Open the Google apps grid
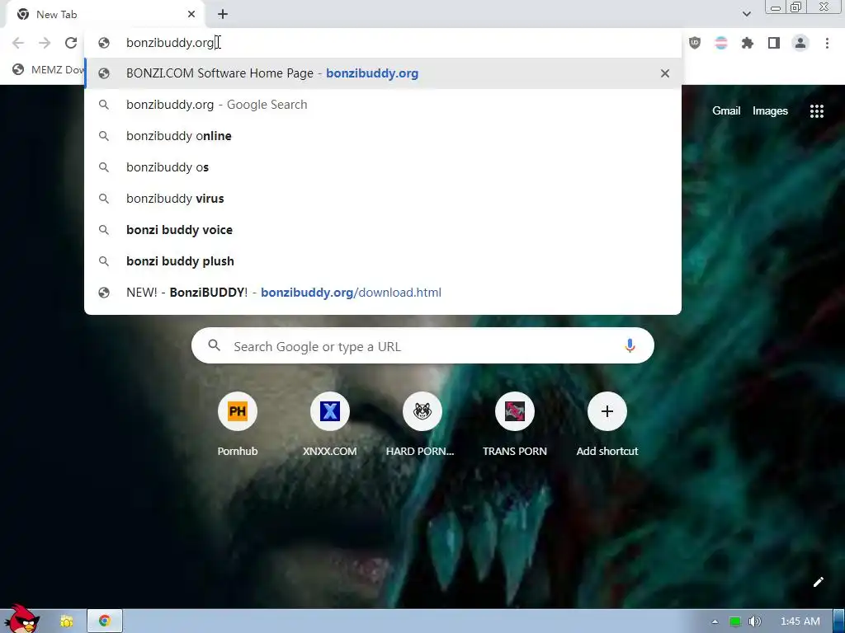This screenshot has width=845, height=633. pos(816,111)
